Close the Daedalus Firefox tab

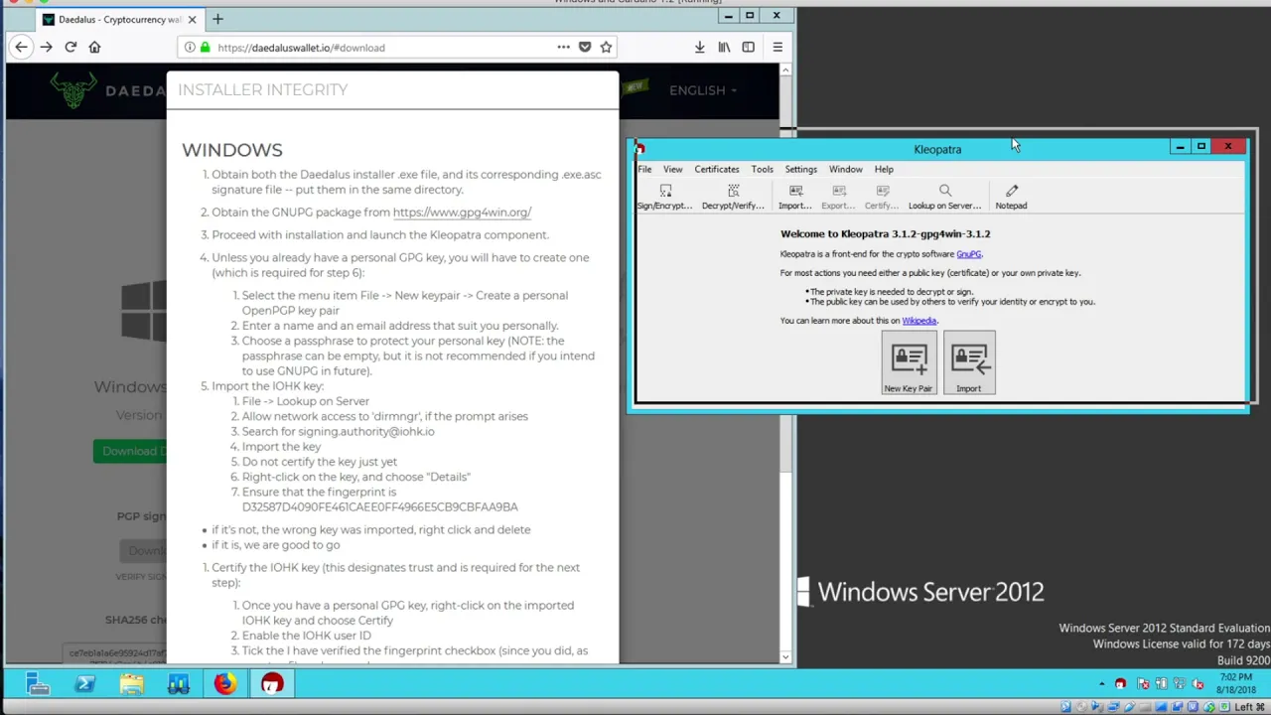(x=192, y=19)
